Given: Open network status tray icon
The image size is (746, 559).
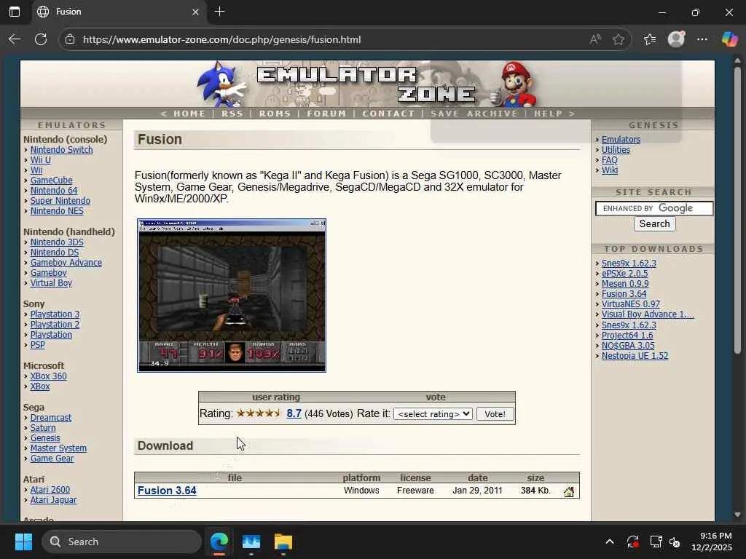Looking at the screenshot, I should tap(656, 542).
